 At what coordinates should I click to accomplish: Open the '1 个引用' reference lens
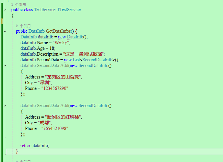pos(19,4)
